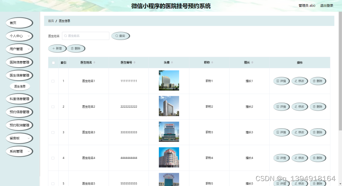Viewport: 342px width, 186px height.
Task: Open the avatar thumbnail of 医生姓名4
Action: pos(169,157)
